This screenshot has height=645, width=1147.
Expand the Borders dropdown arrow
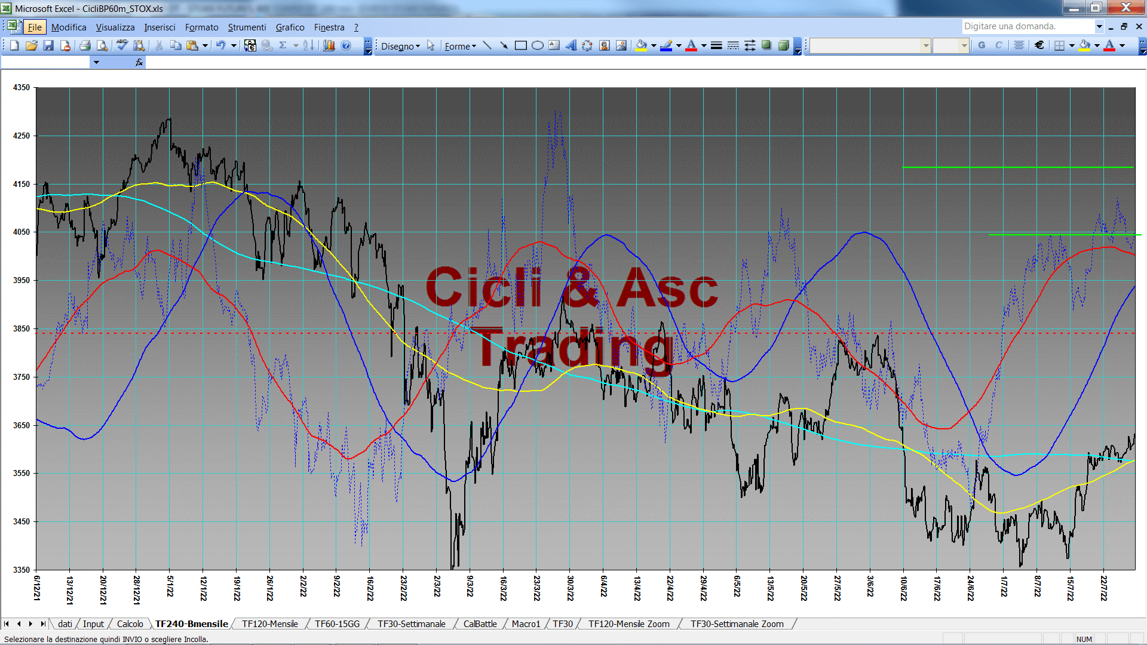coord(1072,45)
